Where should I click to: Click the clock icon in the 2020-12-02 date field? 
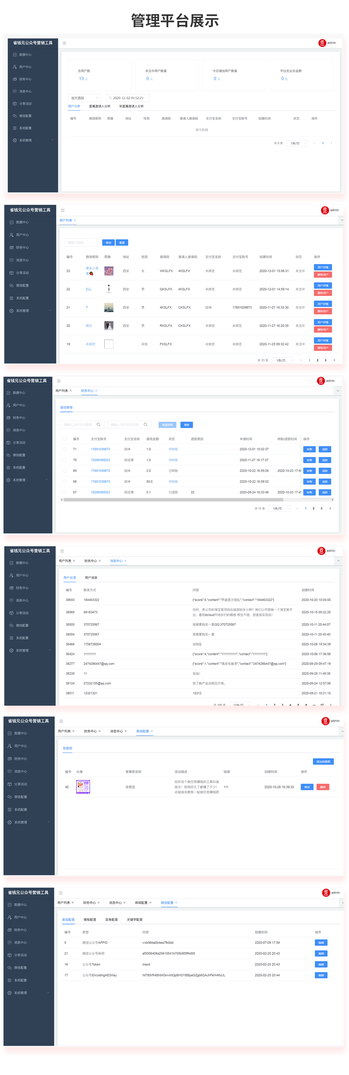pos(110,98)
